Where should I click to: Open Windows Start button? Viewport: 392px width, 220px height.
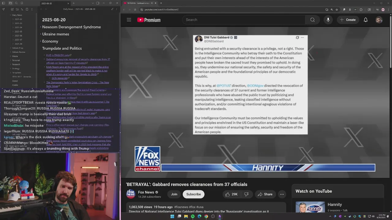point(172,216)
